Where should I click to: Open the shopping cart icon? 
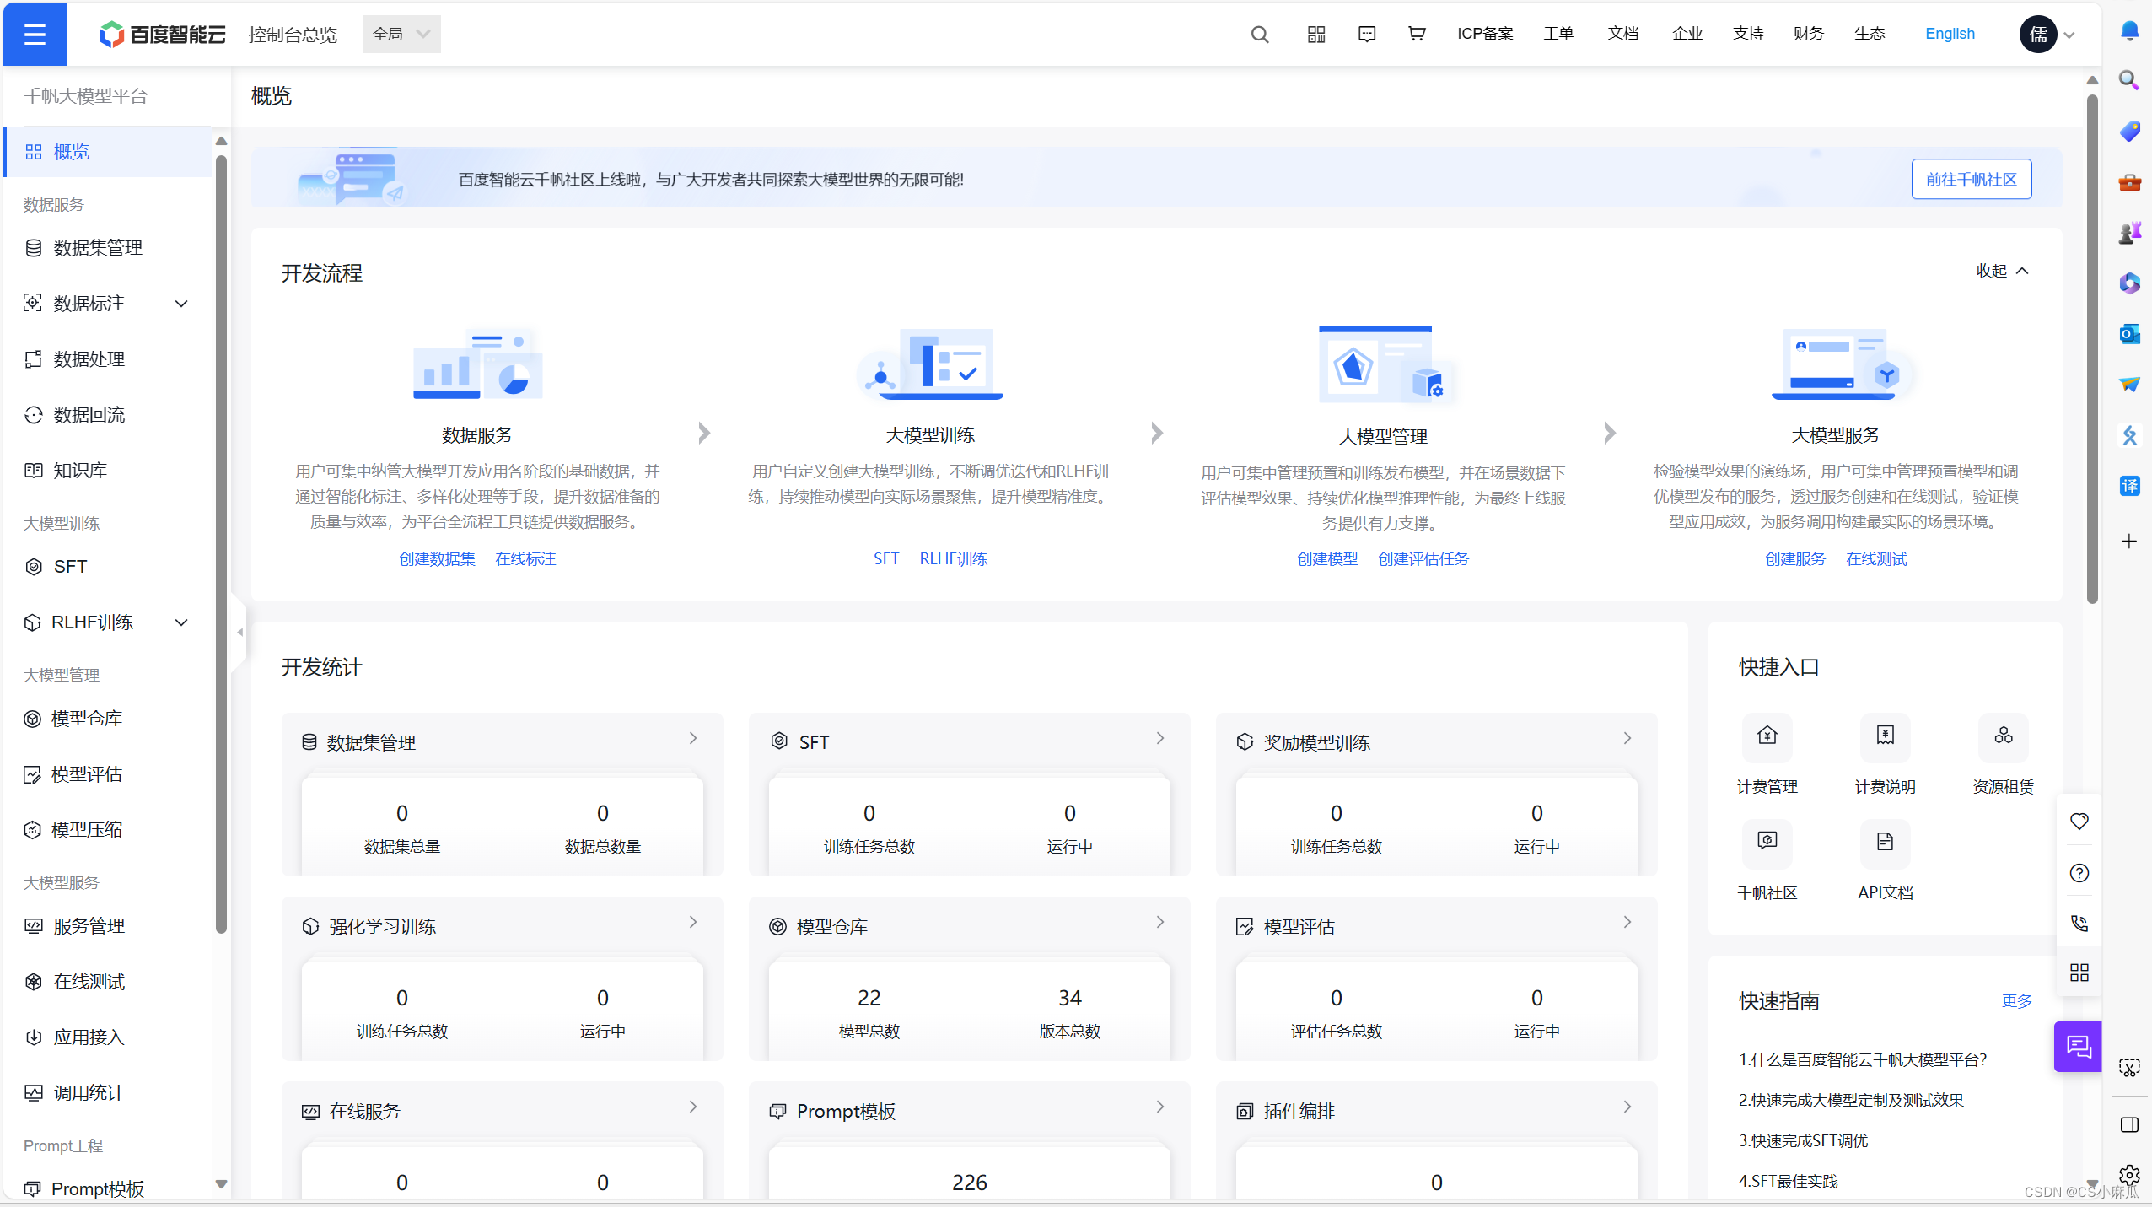1417,34
